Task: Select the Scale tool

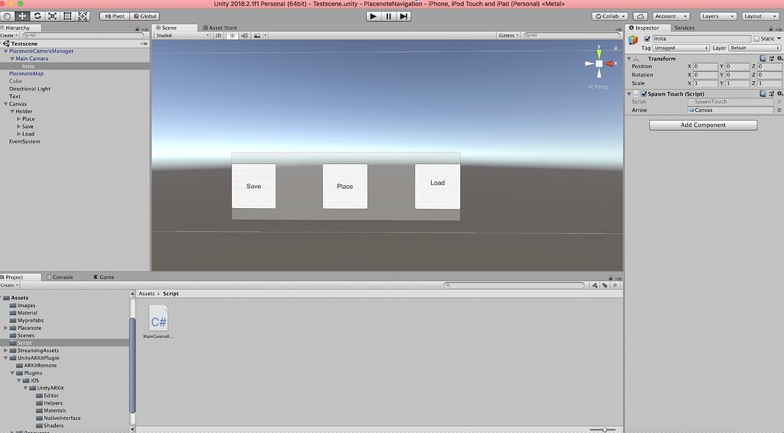Action: click(53, 16)
